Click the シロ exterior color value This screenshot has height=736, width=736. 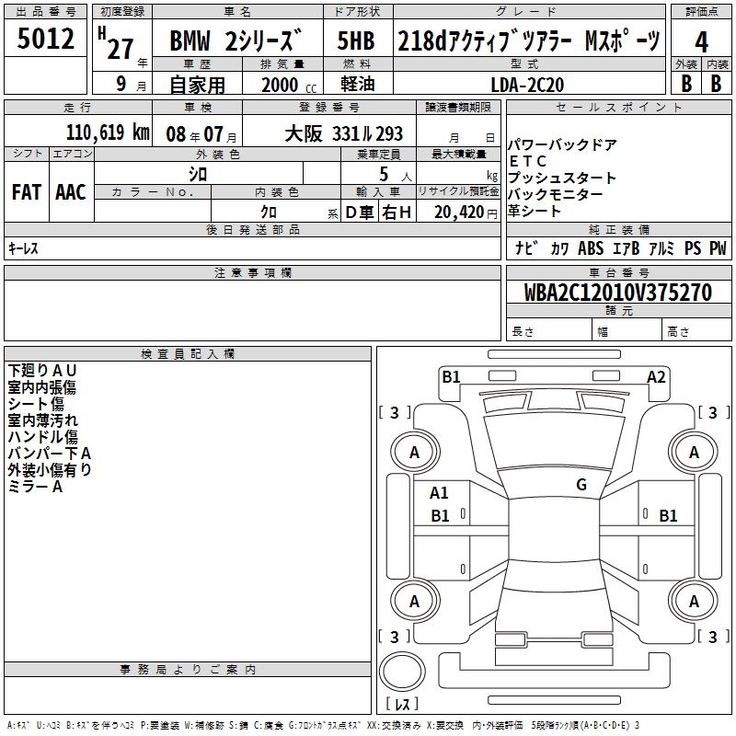pos(198,173)
